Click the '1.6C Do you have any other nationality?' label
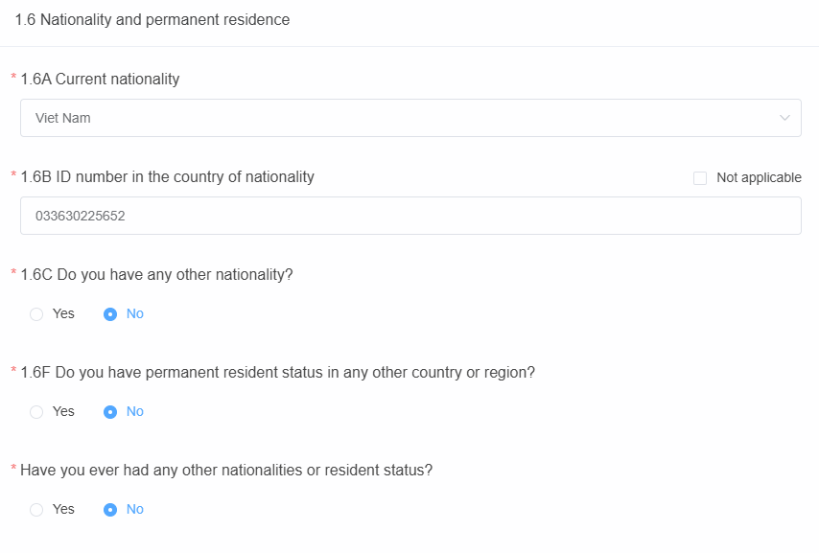Screen dimensions: 819x553 pos(156,274)
